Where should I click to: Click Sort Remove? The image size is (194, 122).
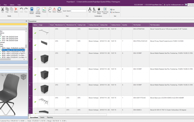pyautogui.click(x=115, y=12)
